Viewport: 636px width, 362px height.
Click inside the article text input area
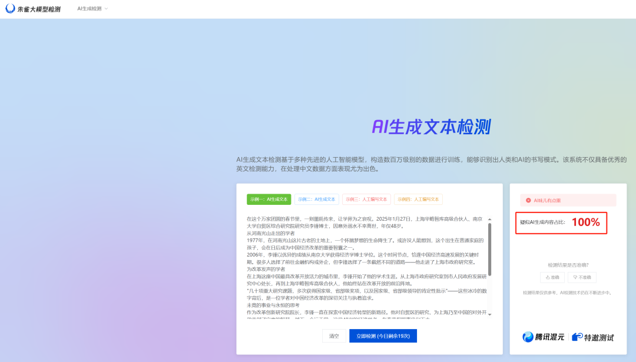pos(365,265)
